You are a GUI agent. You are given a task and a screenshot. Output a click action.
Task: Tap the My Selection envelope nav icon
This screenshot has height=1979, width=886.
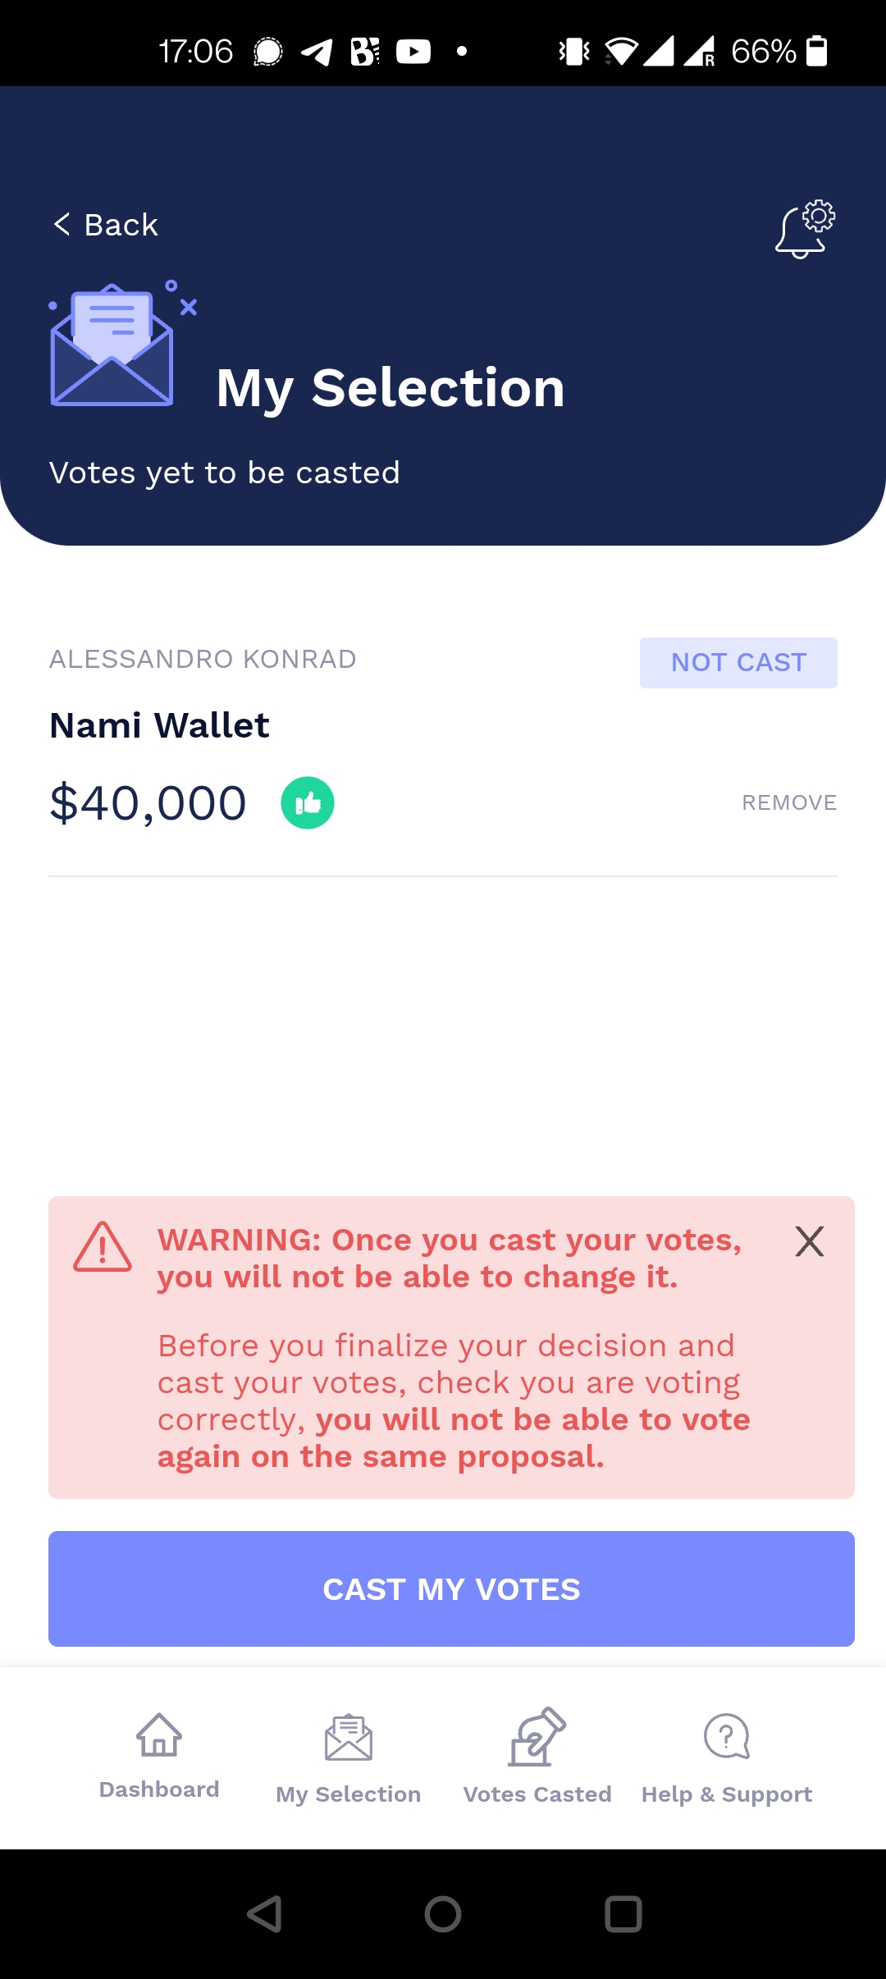[349, 1738]
